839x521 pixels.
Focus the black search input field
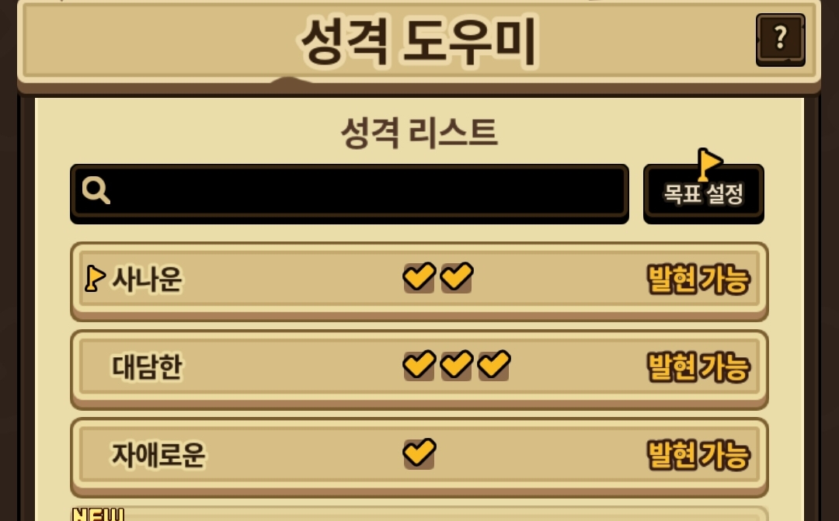pos(350,193)
